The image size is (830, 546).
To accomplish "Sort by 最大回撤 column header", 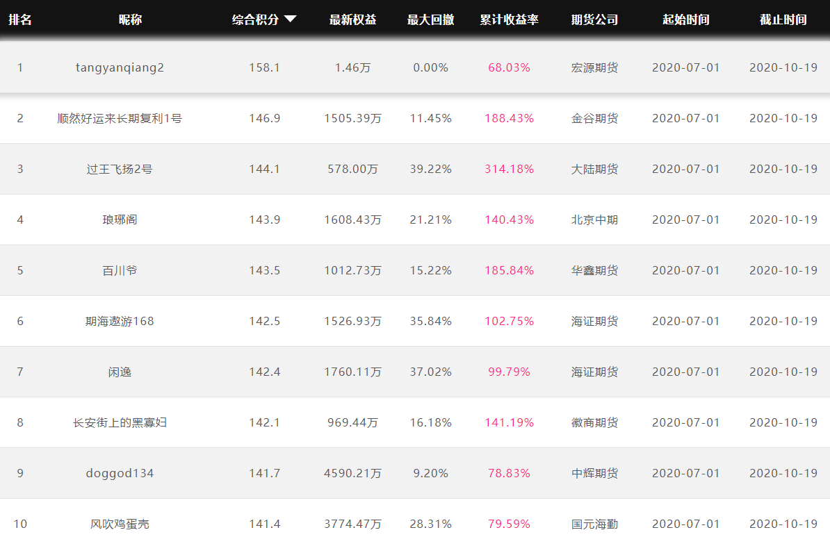I will 430,19.
